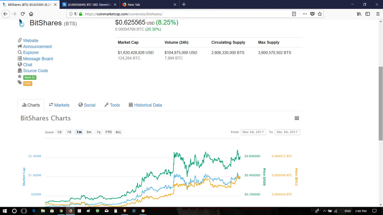Open the Message Board link
383x215 pixels.
[x=38, y=59]
